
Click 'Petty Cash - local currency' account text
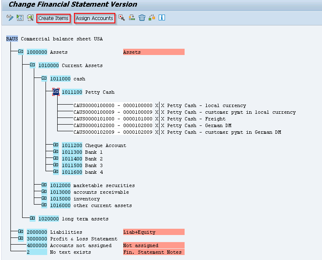207,105
